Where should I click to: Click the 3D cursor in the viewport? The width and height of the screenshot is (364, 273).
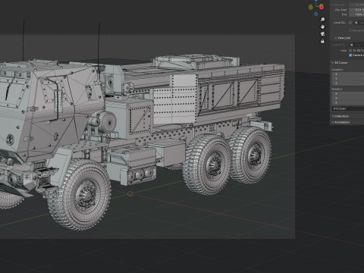tap(130, 194)
